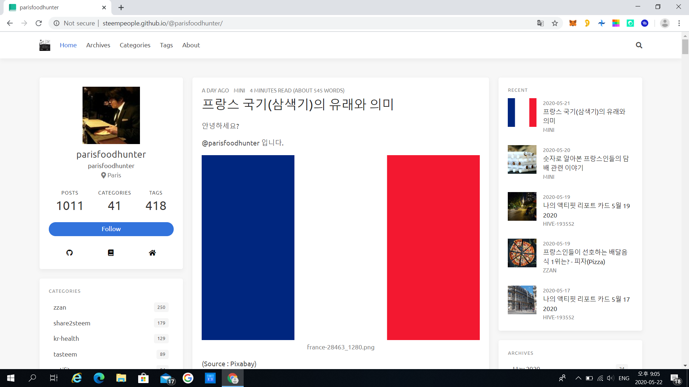Open the house icon under Follow button
The height and width of the screenshot is (387, 689).
152,253
